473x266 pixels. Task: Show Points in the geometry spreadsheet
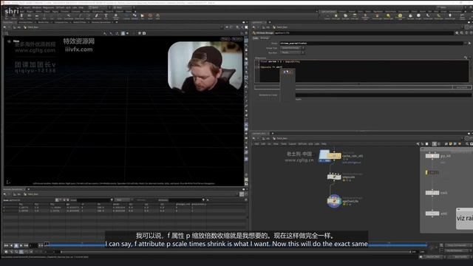click(57, 199)
